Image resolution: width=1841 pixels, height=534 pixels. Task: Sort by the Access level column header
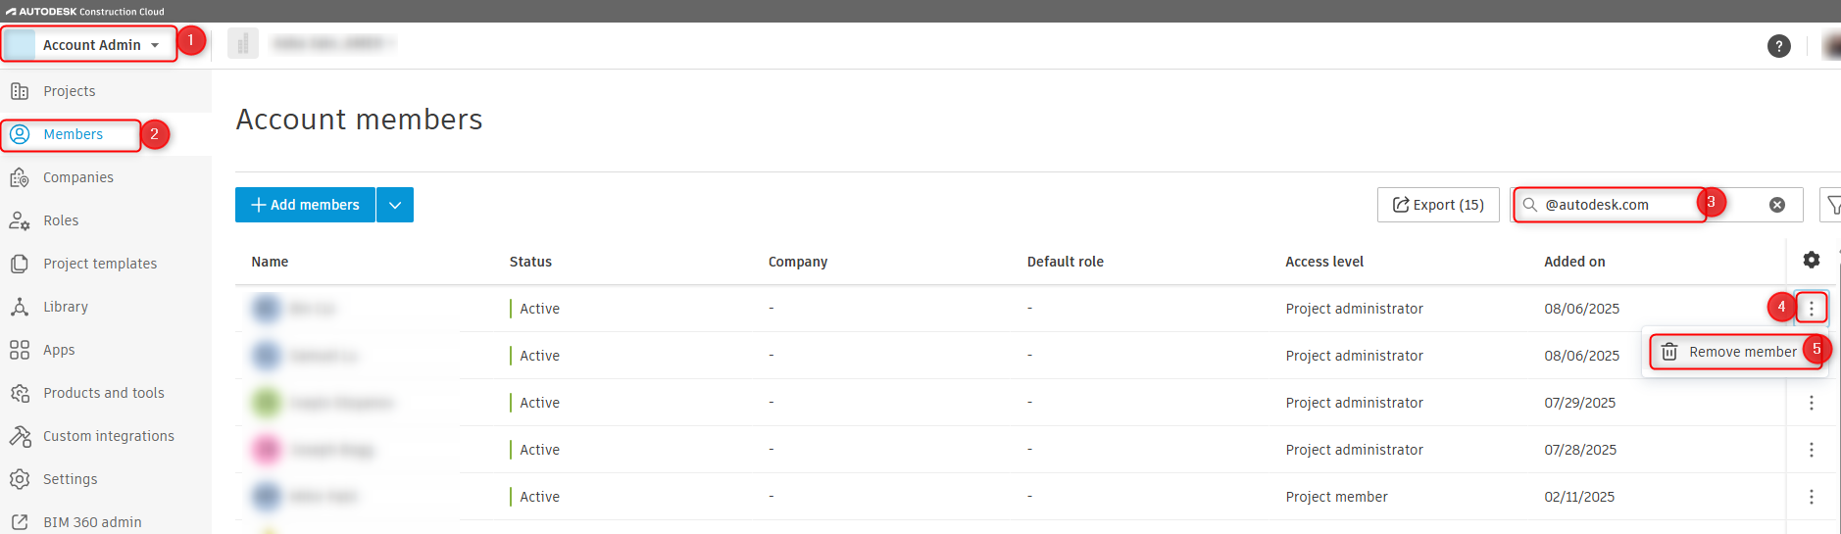tap(1324, 262)
